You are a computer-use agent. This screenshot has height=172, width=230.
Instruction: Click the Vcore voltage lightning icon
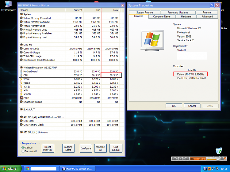click(x=21, y=79)
